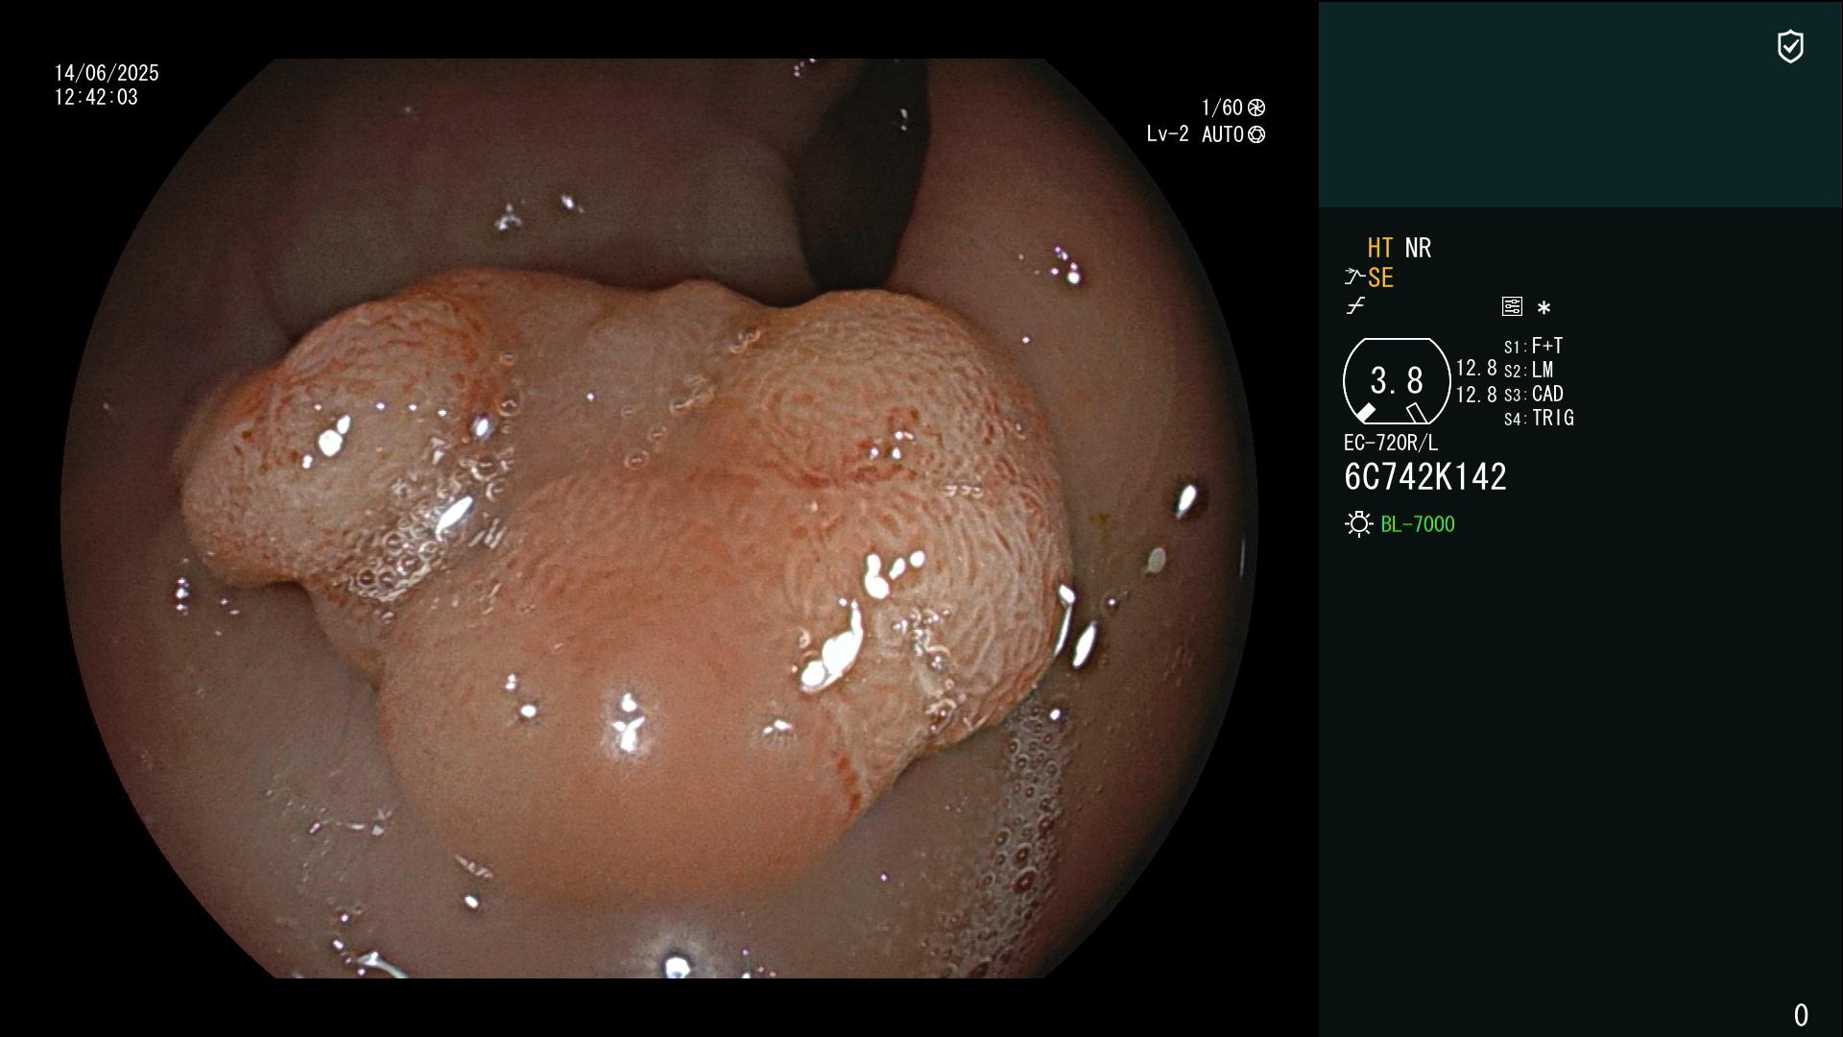Click the endoscopy image of the polyp
The image size is (1843, 1037).
(x=659, y=518)
